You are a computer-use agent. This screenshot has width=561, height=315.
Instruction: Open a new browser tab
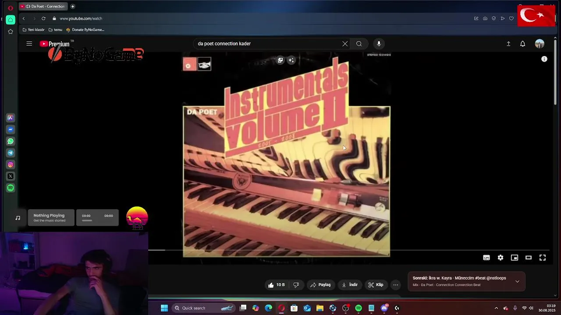click(x=72, y=7)
